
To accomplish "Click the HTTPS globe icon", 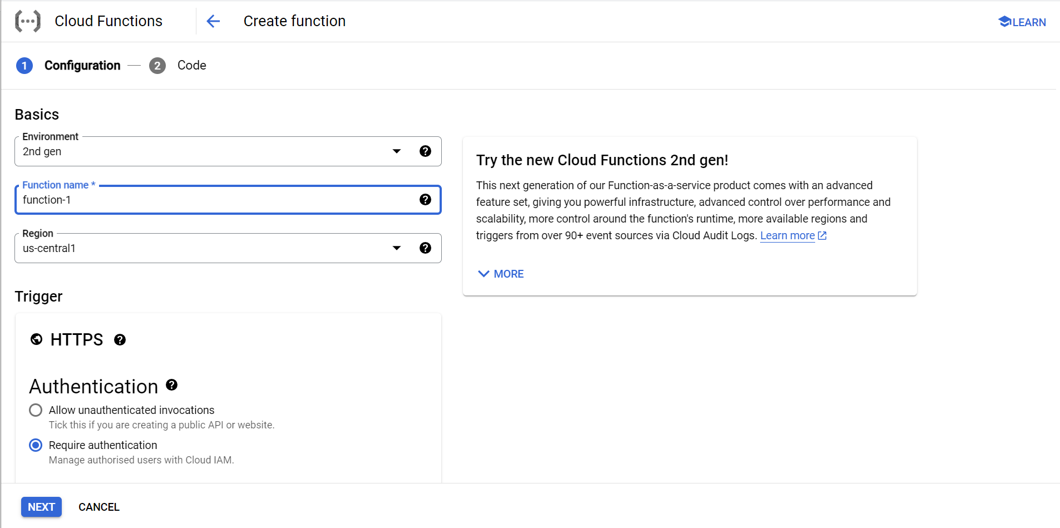I will coord(37,339).
